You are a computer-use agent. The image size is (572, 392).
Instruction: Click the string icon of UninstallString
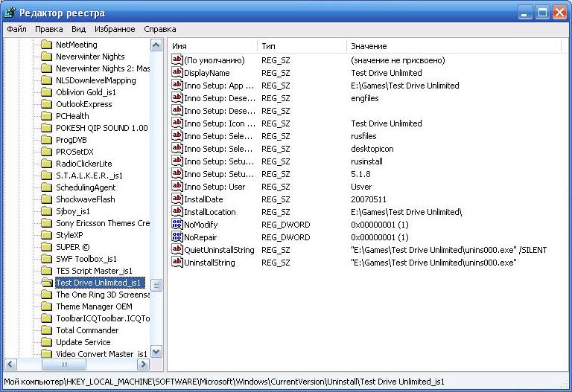tap(177, 263)
